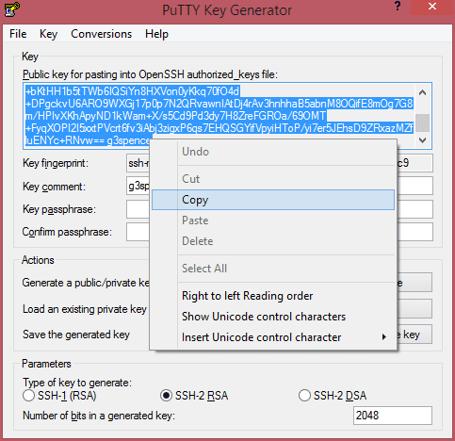
Task: Expand Insert Unicode control character submenu arrow
Action: click(x=383, y=337)
